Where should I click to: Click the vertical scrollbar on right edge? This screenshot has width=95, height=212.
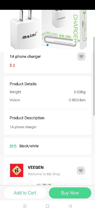tap(94, 76)
